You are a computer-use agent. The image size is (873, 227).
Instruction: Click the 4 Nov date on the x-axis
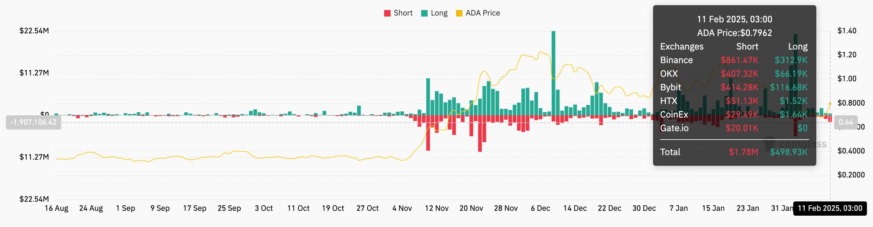pyautogui.click(x=402, y=208)
